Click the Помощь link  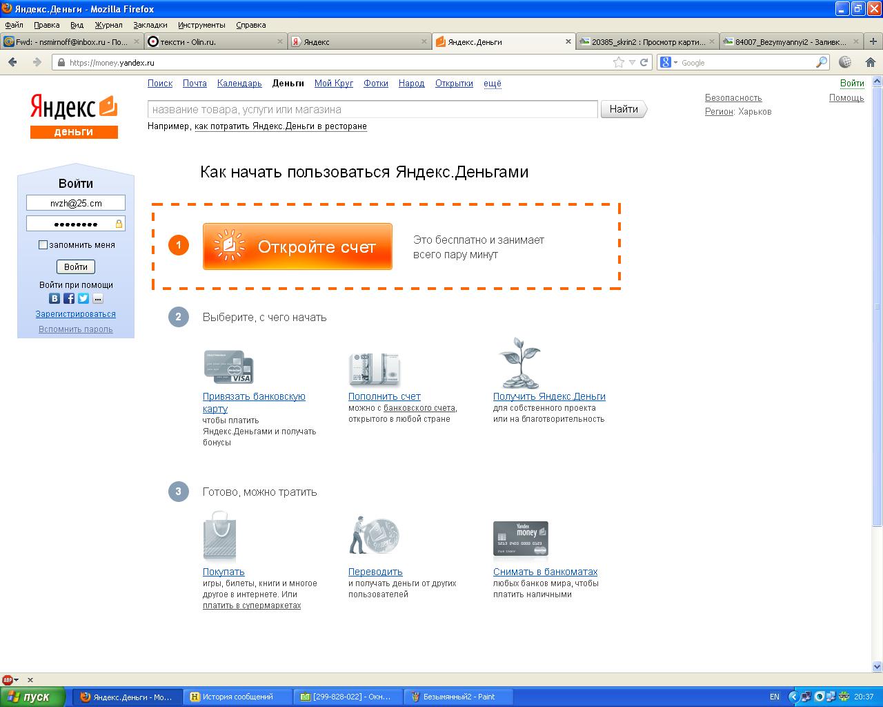point(846,98)
